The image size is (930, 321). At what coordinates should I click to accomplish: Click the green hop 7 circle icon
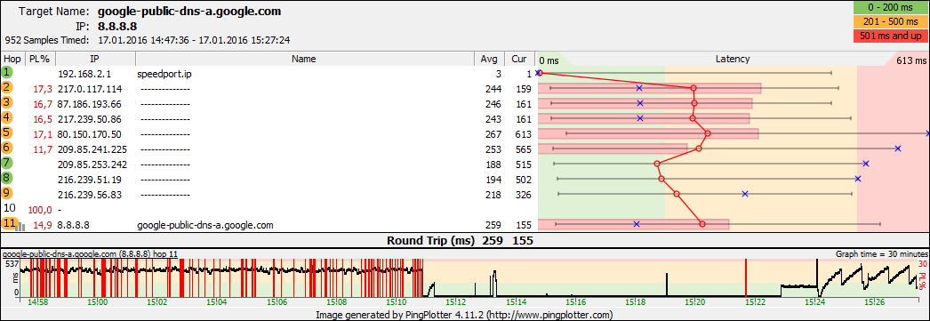7,164
